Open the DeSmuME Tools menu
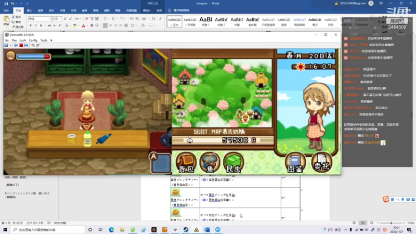The image size is (416, 234). [x=44, y=41]
